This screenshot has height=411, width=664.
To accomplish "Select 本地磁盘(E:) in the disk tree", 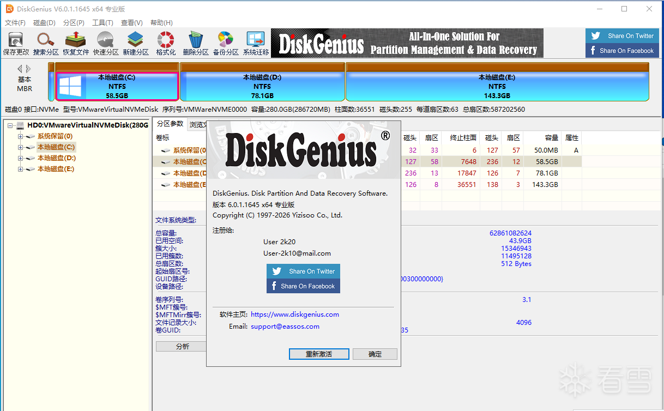I will click(56, 169).
